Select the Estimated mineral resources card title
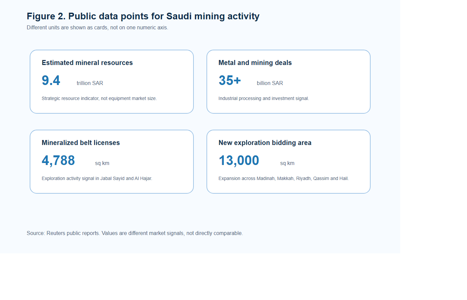This screenshot has height=300, width=467. coord(87,63)
